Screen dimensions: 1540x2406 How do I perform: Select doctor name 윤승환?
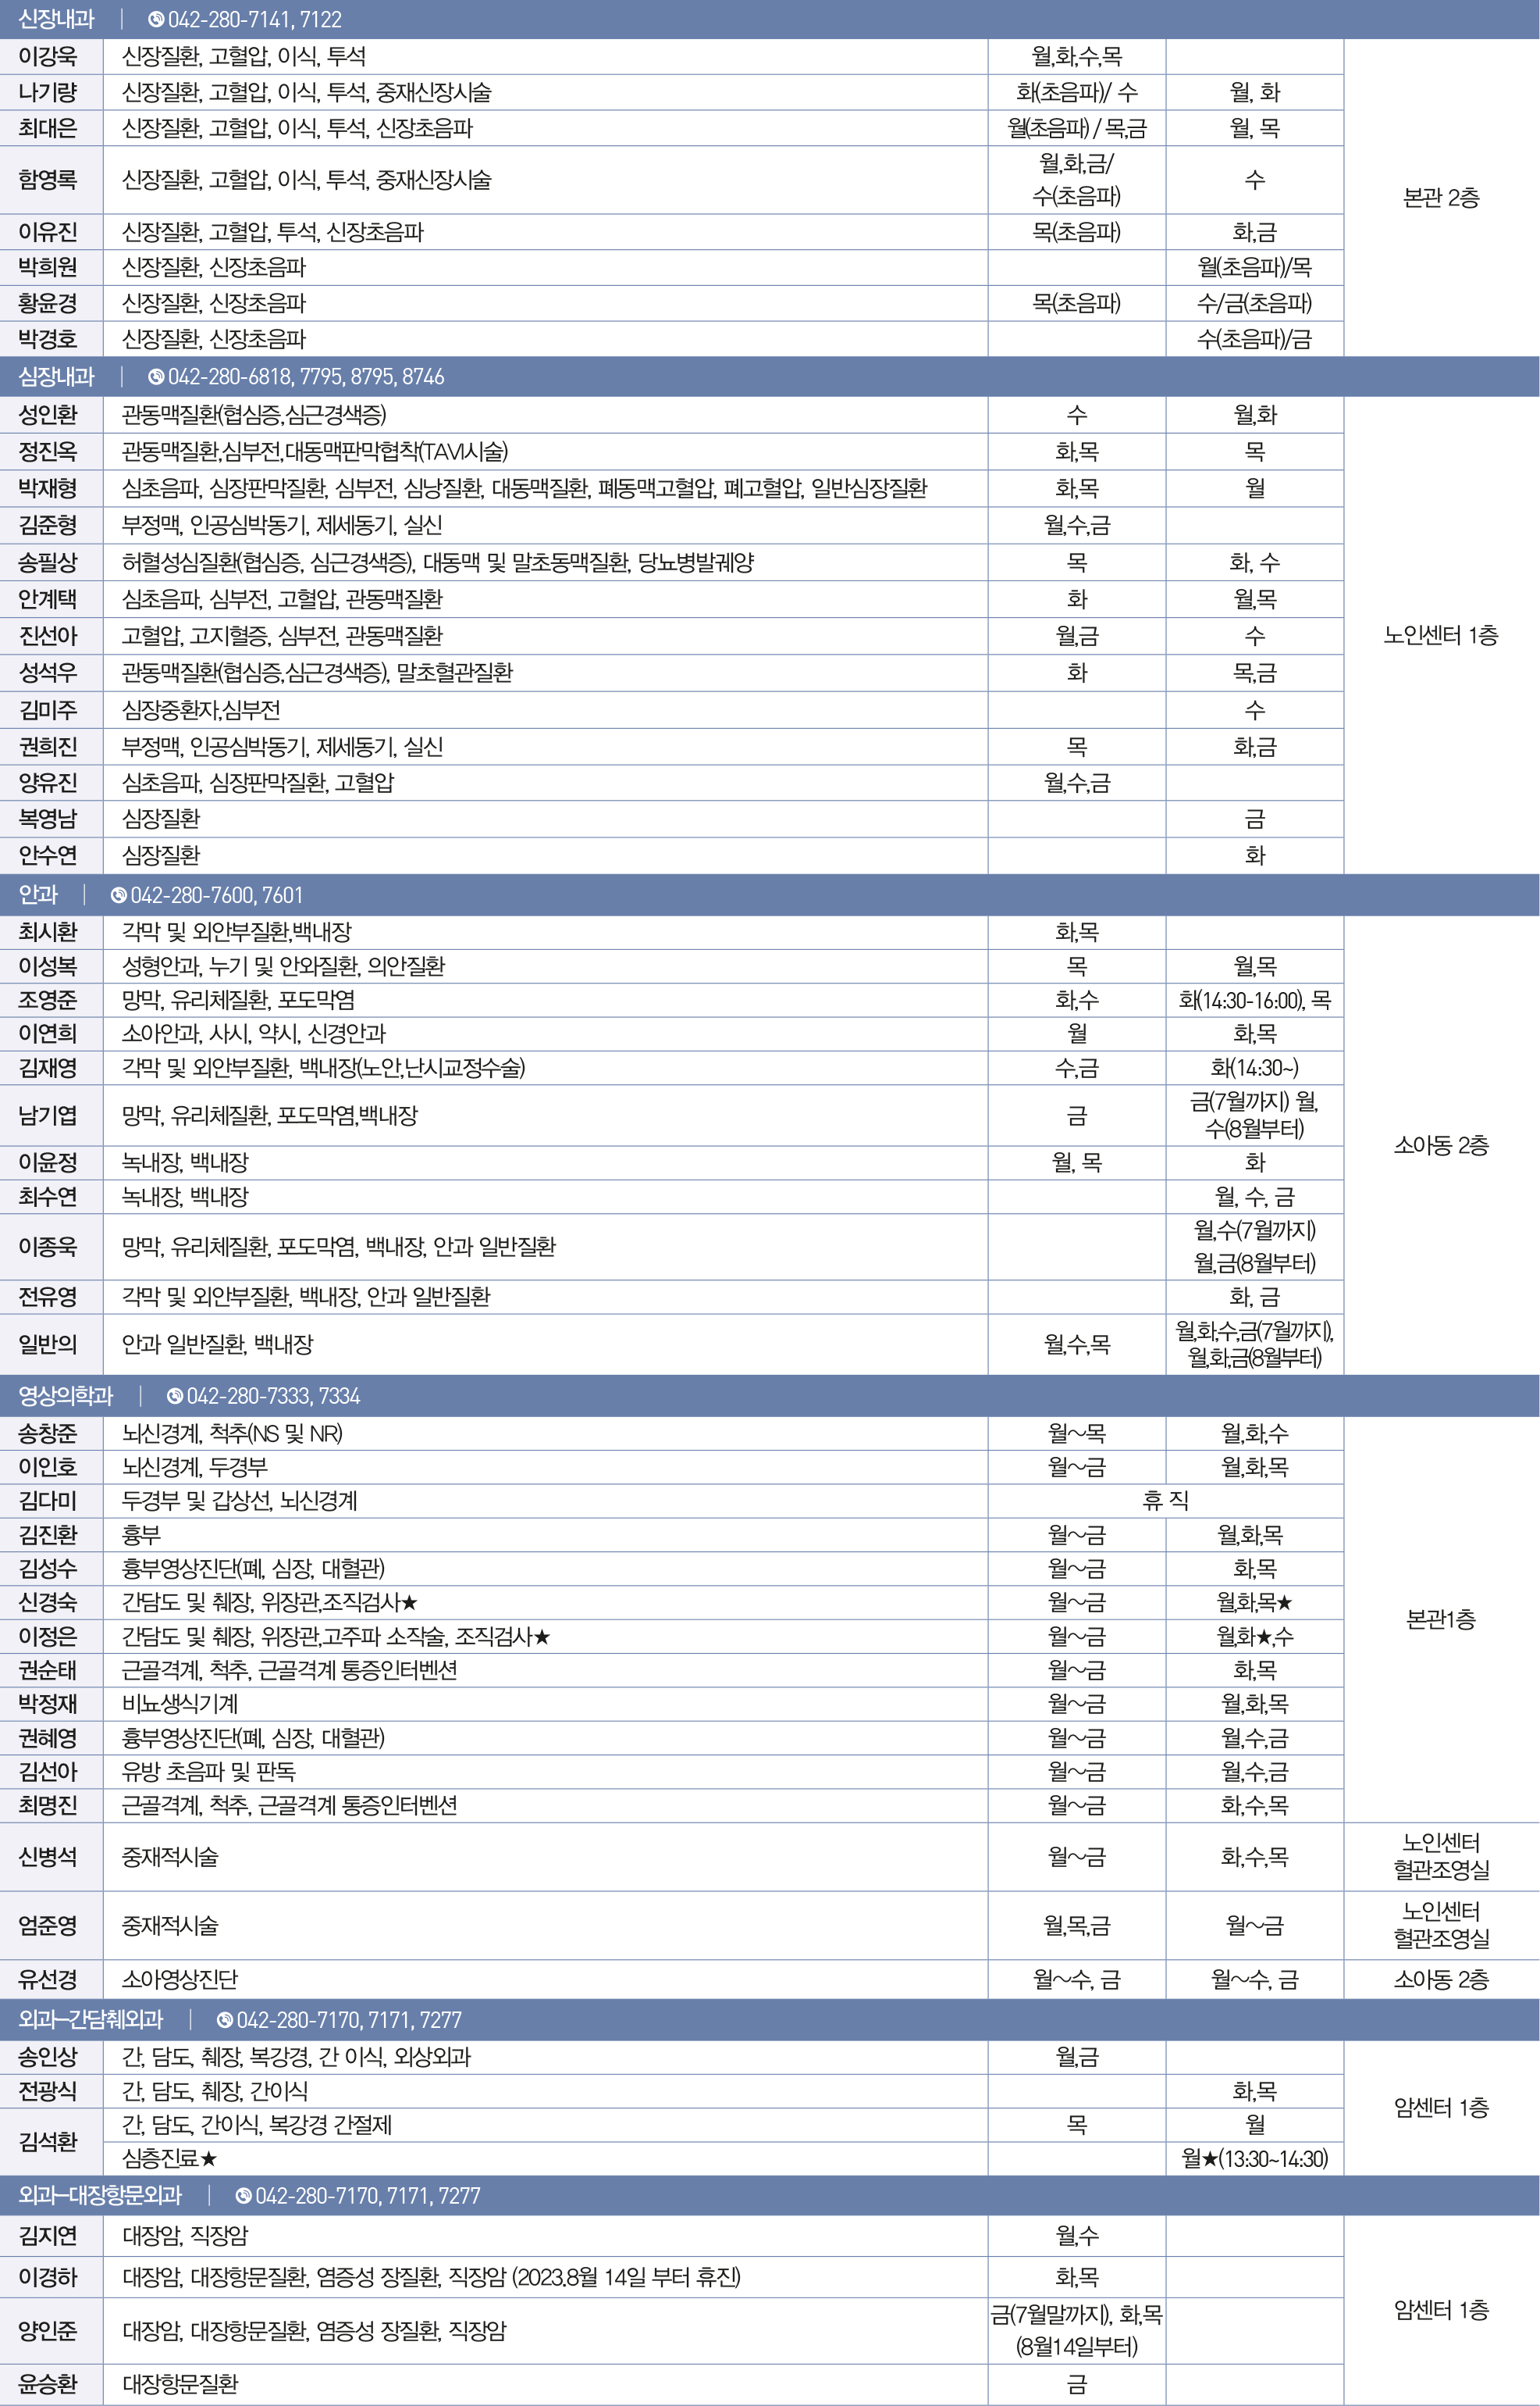[x=47, y=2383]
